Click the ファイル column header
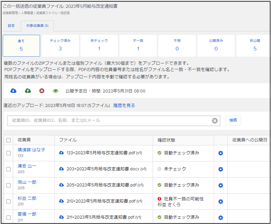 68,140
